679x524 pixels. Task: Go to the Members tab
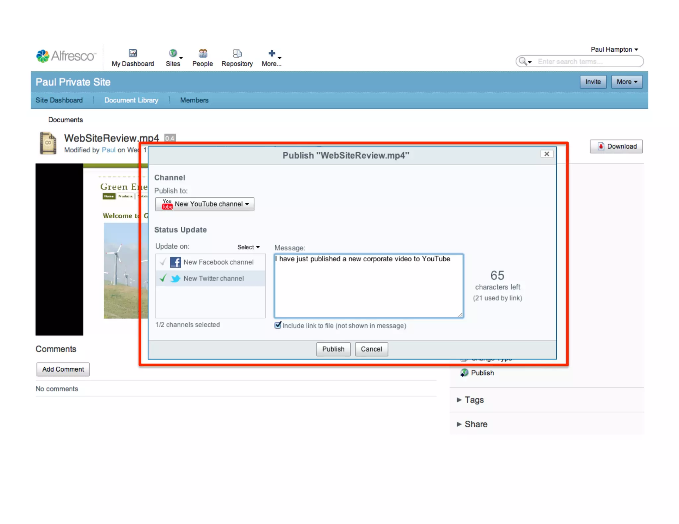pyautogui.click(x=194, y=100)
